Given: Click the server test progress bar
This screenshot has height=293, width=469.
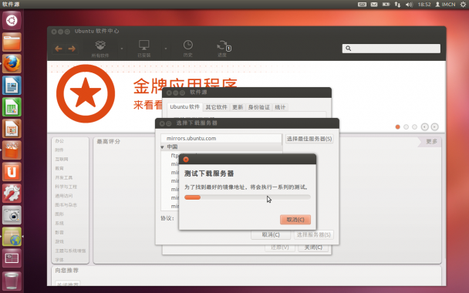Looking at the screenshot, I should 248,197.
